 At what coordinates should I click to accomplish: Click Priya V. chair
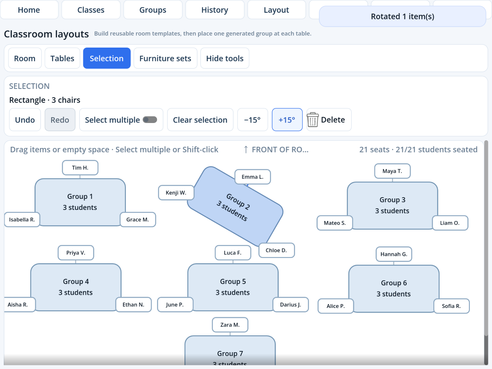[x=76, y=253]
